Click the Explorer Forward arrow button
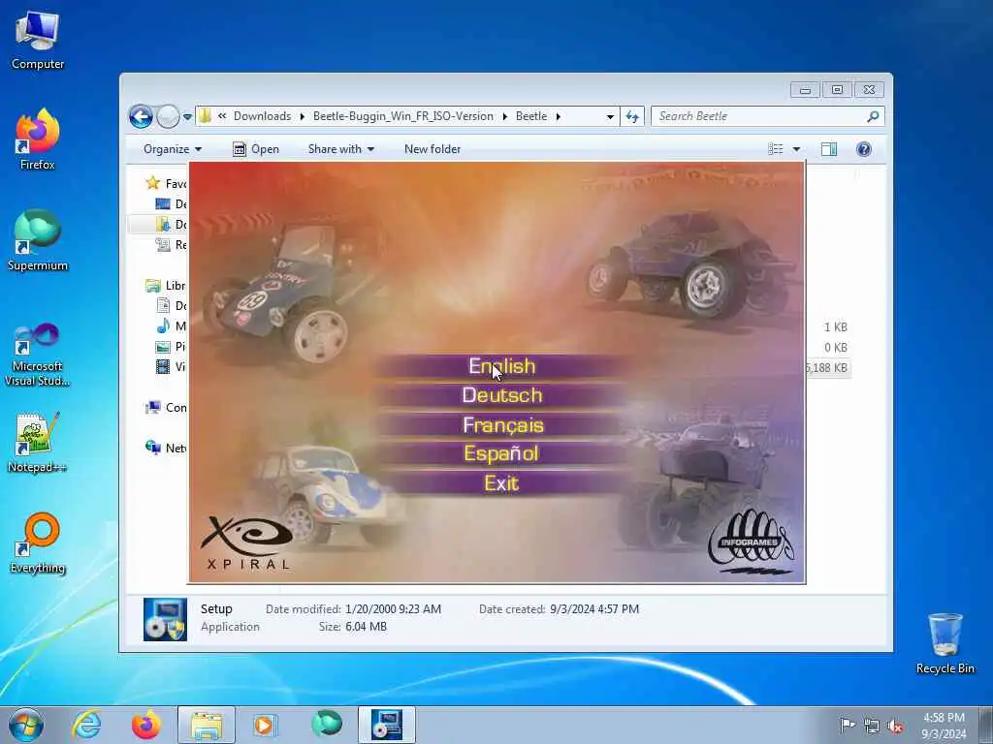This screenshot has height=744, width=993. [x=168, y=116]
